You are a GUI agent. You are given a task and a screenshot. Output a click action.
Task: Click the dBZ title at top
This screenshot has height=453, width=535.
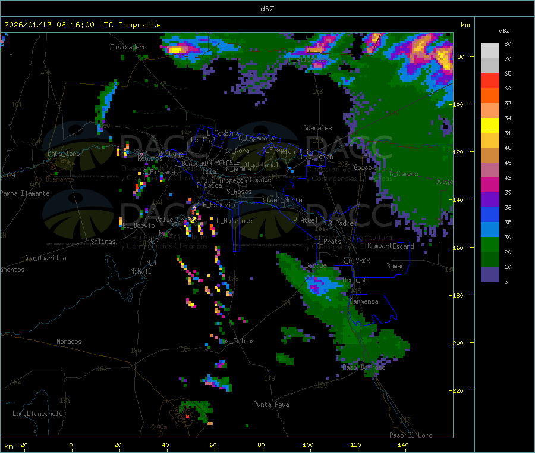click(x=267, y=9)
